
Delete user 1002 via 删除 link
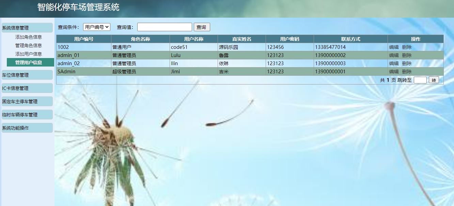(407, 47)
